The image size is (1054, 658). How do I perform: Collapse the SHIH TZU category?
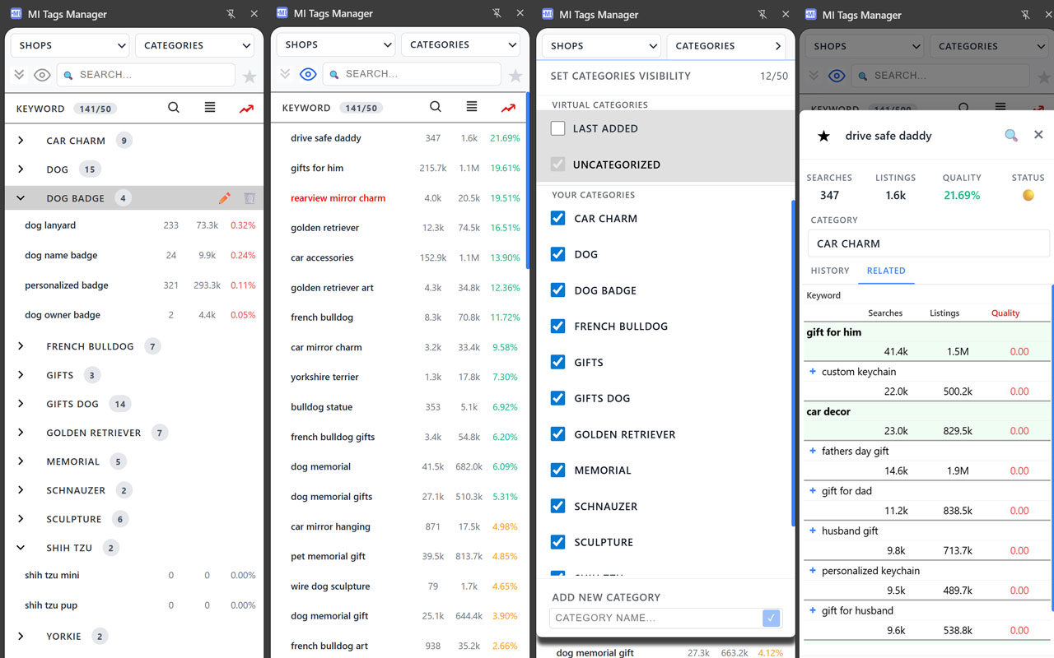(x=21, y=548)
